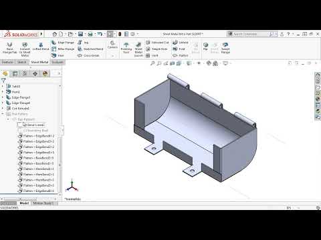Open the SOLIDWORKS Resources home icon in task pane
The height and width of the screenshot is (240, 321).
click(318, 75)
